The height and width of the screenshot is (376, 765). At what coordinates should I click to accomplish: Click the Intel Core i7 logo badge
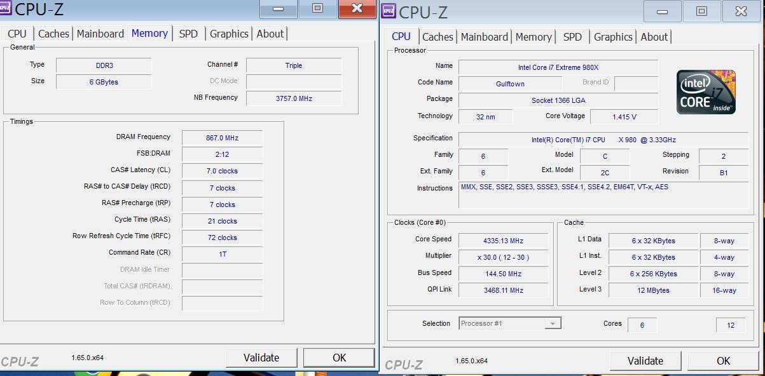point(706,91)
